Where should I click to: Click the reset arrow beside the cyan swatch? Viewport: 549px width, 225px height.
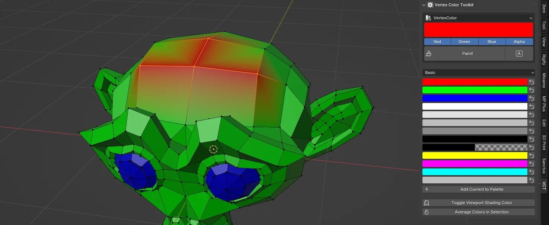pyautogui.click(x=532, y=172)
